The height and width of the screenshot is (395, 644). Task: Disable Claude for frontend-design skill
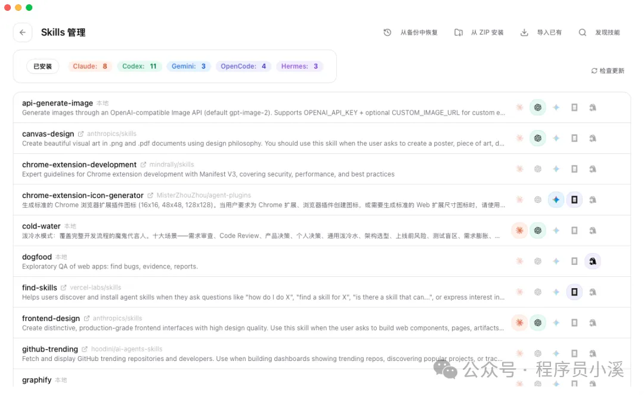click(519, 323)
